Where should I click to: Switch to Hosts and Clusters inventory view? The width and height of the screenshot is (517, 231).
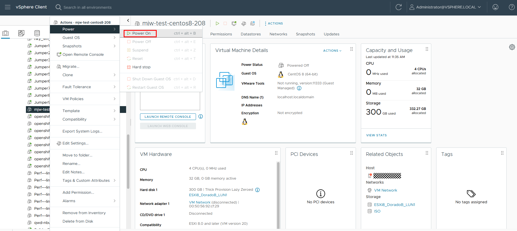[5, 33]
